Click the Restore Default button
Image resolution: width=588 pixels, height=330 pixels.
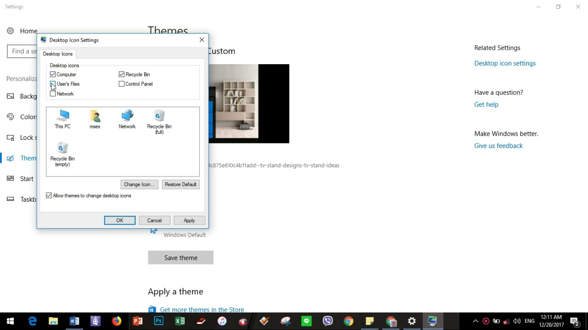[x=181, y=184]
